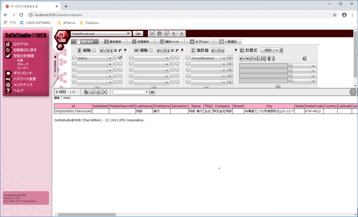The image size is (358, 217).
Task: Click the horizontal scrollbar at bottom
Action: tap(87, 214)
